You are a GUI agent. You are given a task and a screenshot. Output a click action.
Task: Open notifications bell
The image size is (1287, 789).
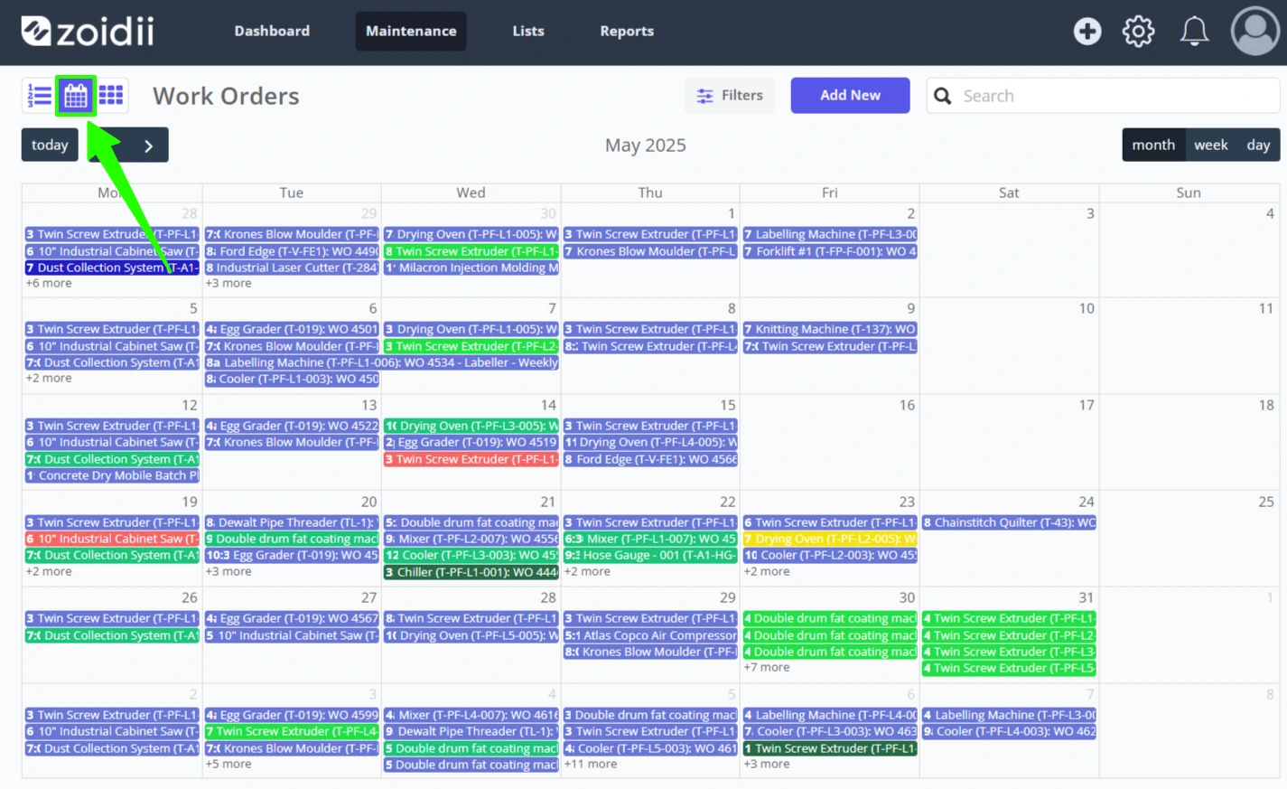[x=1194, y=32]
